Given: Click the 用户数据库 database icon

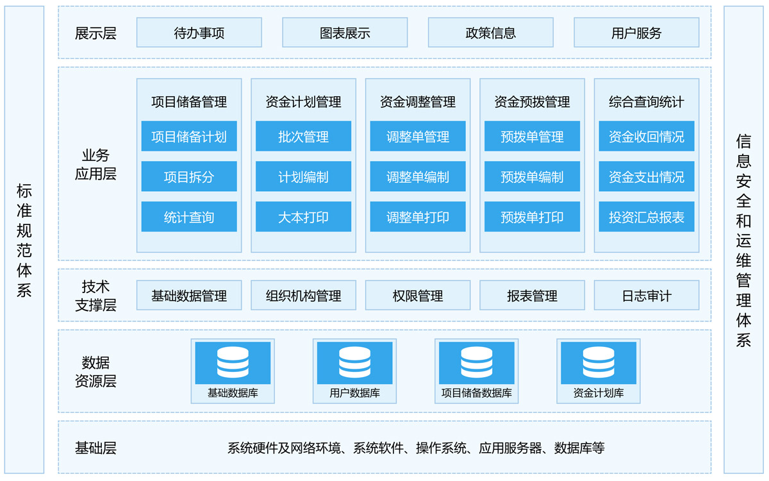Looking at the screenshot, I should [x=354, y=362].
